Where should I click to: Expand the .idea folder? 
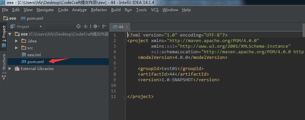16,41
